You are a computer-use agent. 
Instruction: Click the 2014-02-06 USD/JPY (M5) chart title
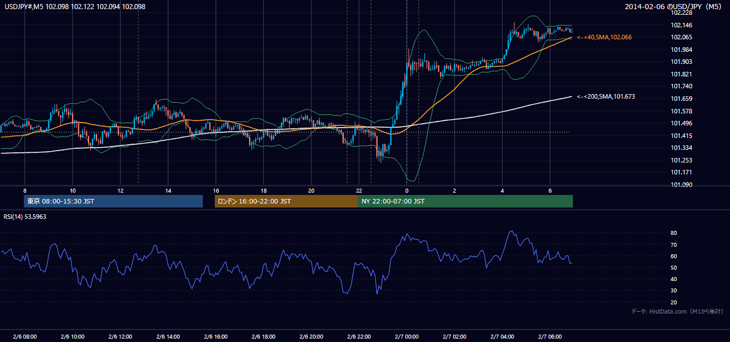click(674, 6)
